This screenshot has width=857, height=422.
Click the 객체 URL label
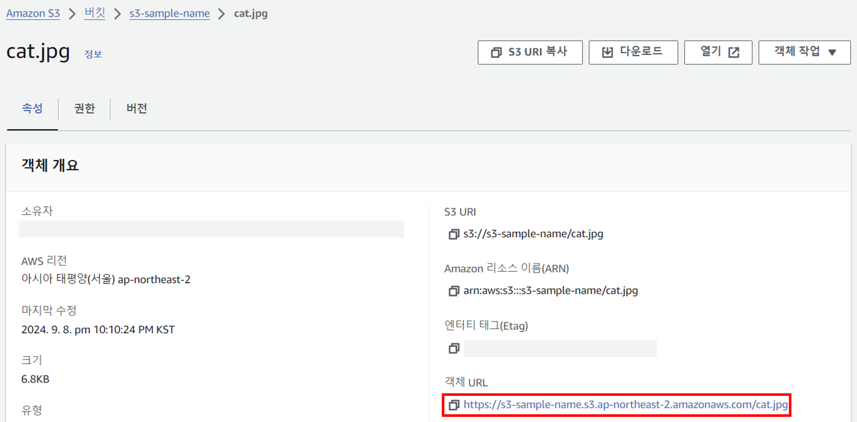466,382
